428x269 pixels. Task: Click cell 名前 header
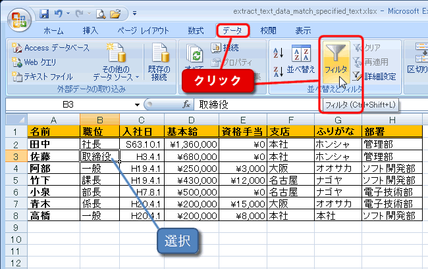53,132
